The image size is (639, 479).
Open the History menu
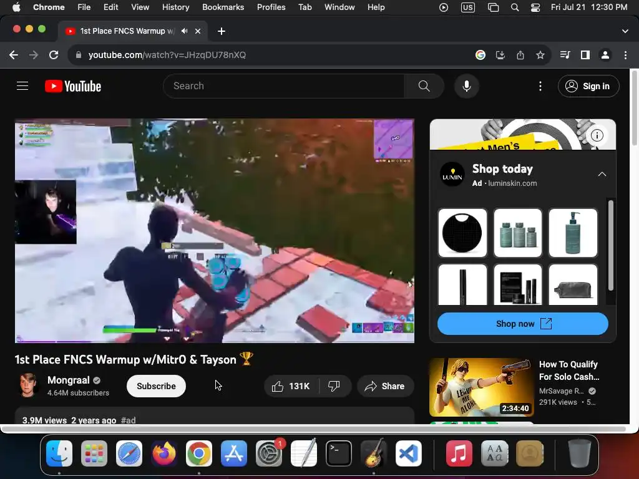(175, 7)
